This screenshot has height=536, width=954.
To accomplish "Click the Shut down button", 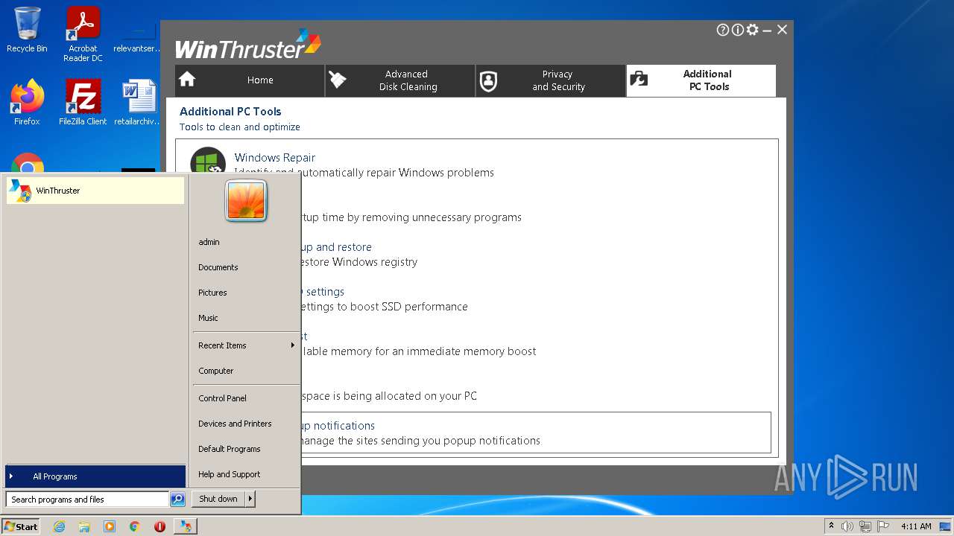I will (x=218, y=499).
